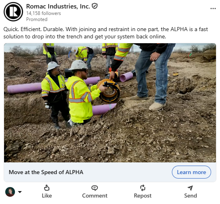This screenshot has height=204, width=220.
Task: Click the Romac Industries logo avatar
Action: click(13, 12)
